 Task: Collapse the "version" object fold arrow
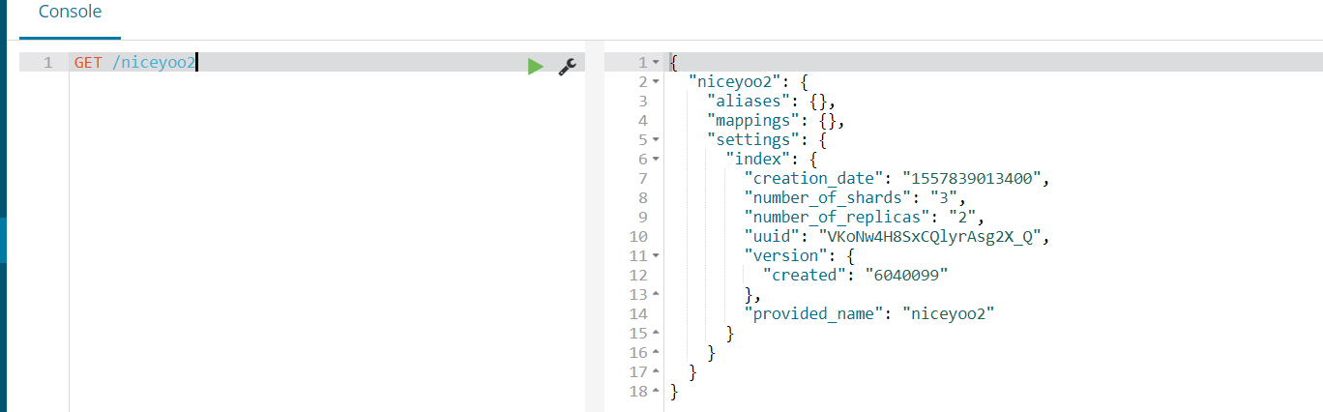pyautogui.click(x=656, y=256)
